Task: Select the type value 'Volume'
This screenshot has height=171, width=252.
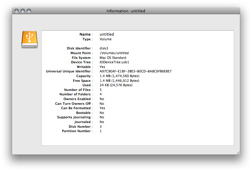Action: coord(105,39)
